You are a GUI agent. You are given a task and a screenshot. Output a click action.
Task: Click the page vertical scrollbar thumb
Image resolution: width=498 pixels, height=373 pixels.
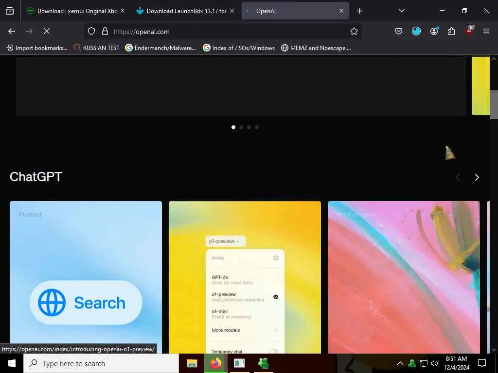click(494, 104)
